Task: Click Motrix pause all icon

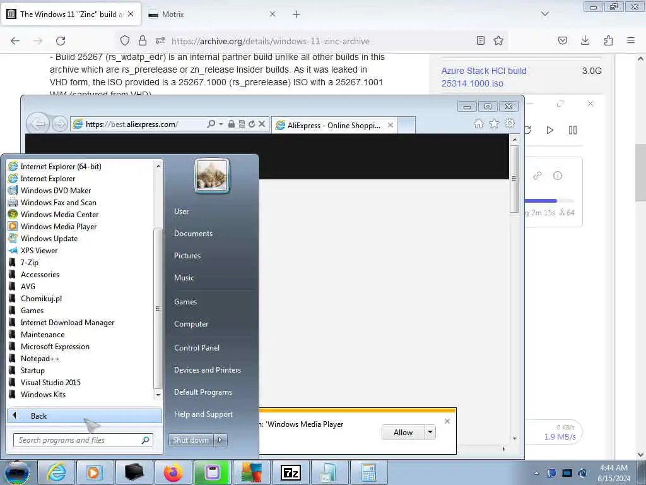Action: 573,130
